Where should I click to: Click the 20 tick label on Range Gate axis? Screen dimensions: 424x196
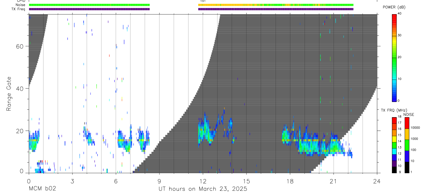point(20,131)
